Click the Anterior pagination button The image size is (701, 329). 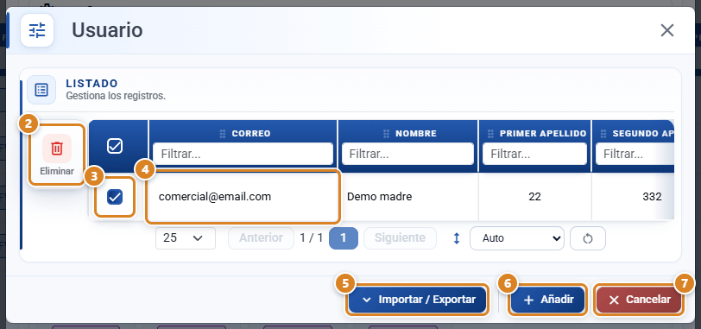[261, 238]
